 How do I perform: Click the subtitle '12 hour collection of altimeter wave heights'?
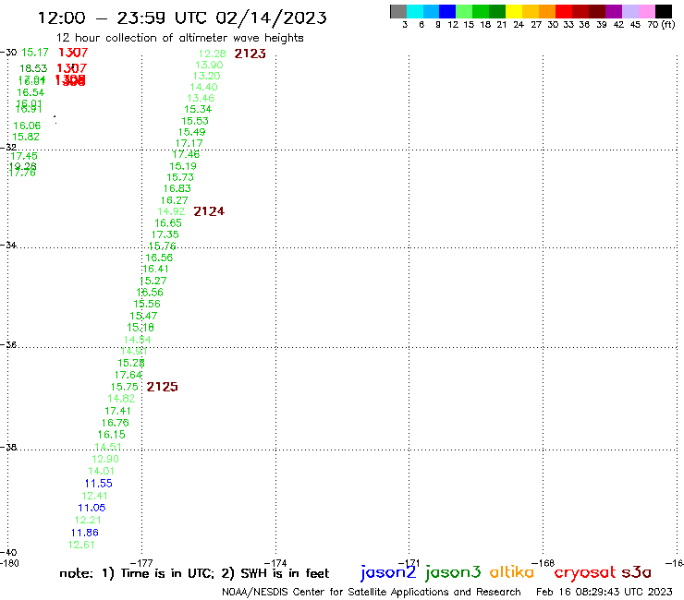tap(179, 38)
